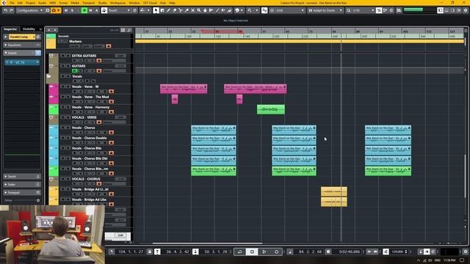This screenshot has height=264, width=470.
Task: Toggle the left zone visibility button
Action: [x=440, y=10]
